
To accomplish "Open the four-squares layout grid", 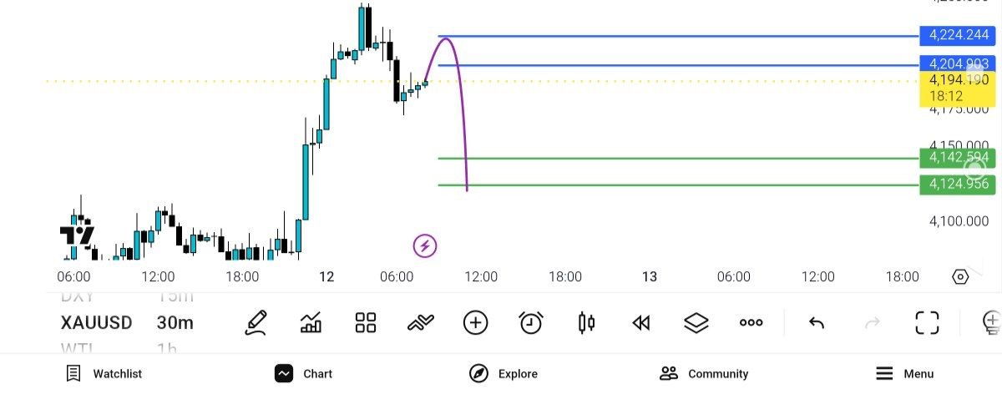I will 366,323.
